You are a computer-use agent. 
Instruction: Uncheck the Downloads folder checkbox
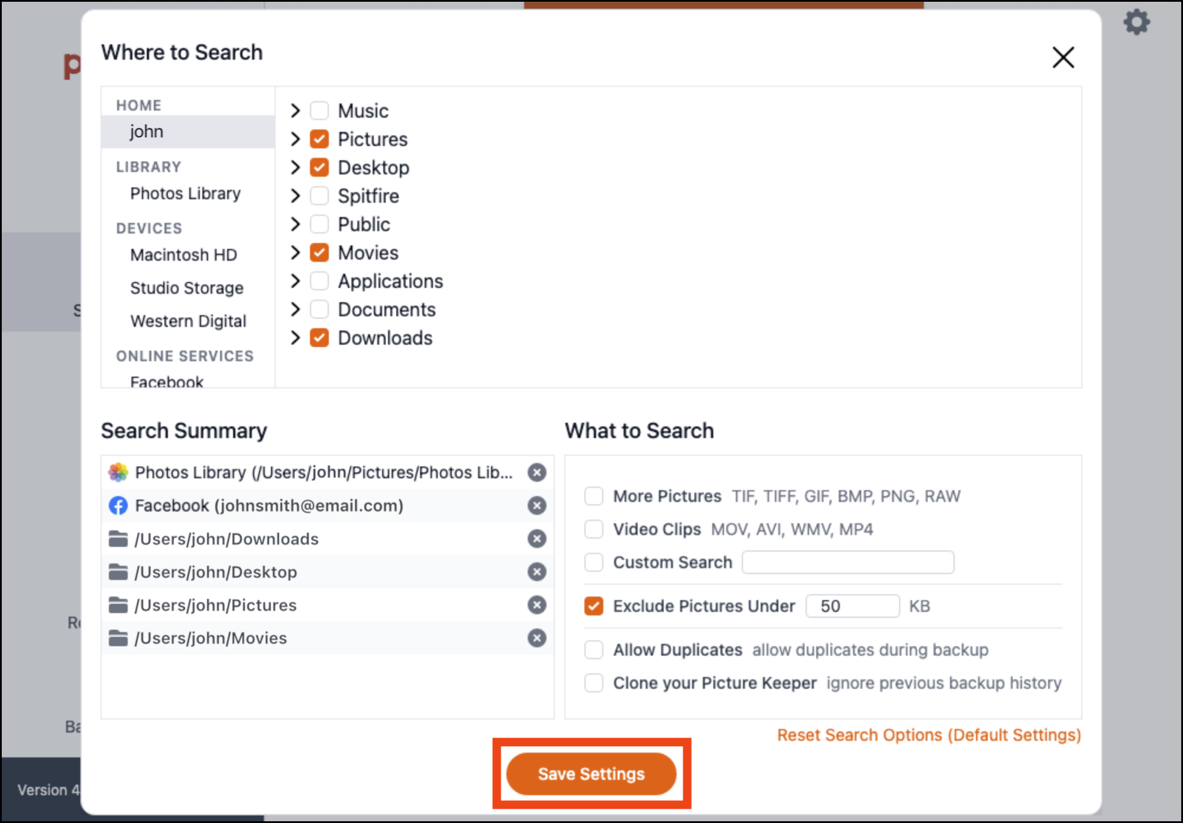(319, 338)
